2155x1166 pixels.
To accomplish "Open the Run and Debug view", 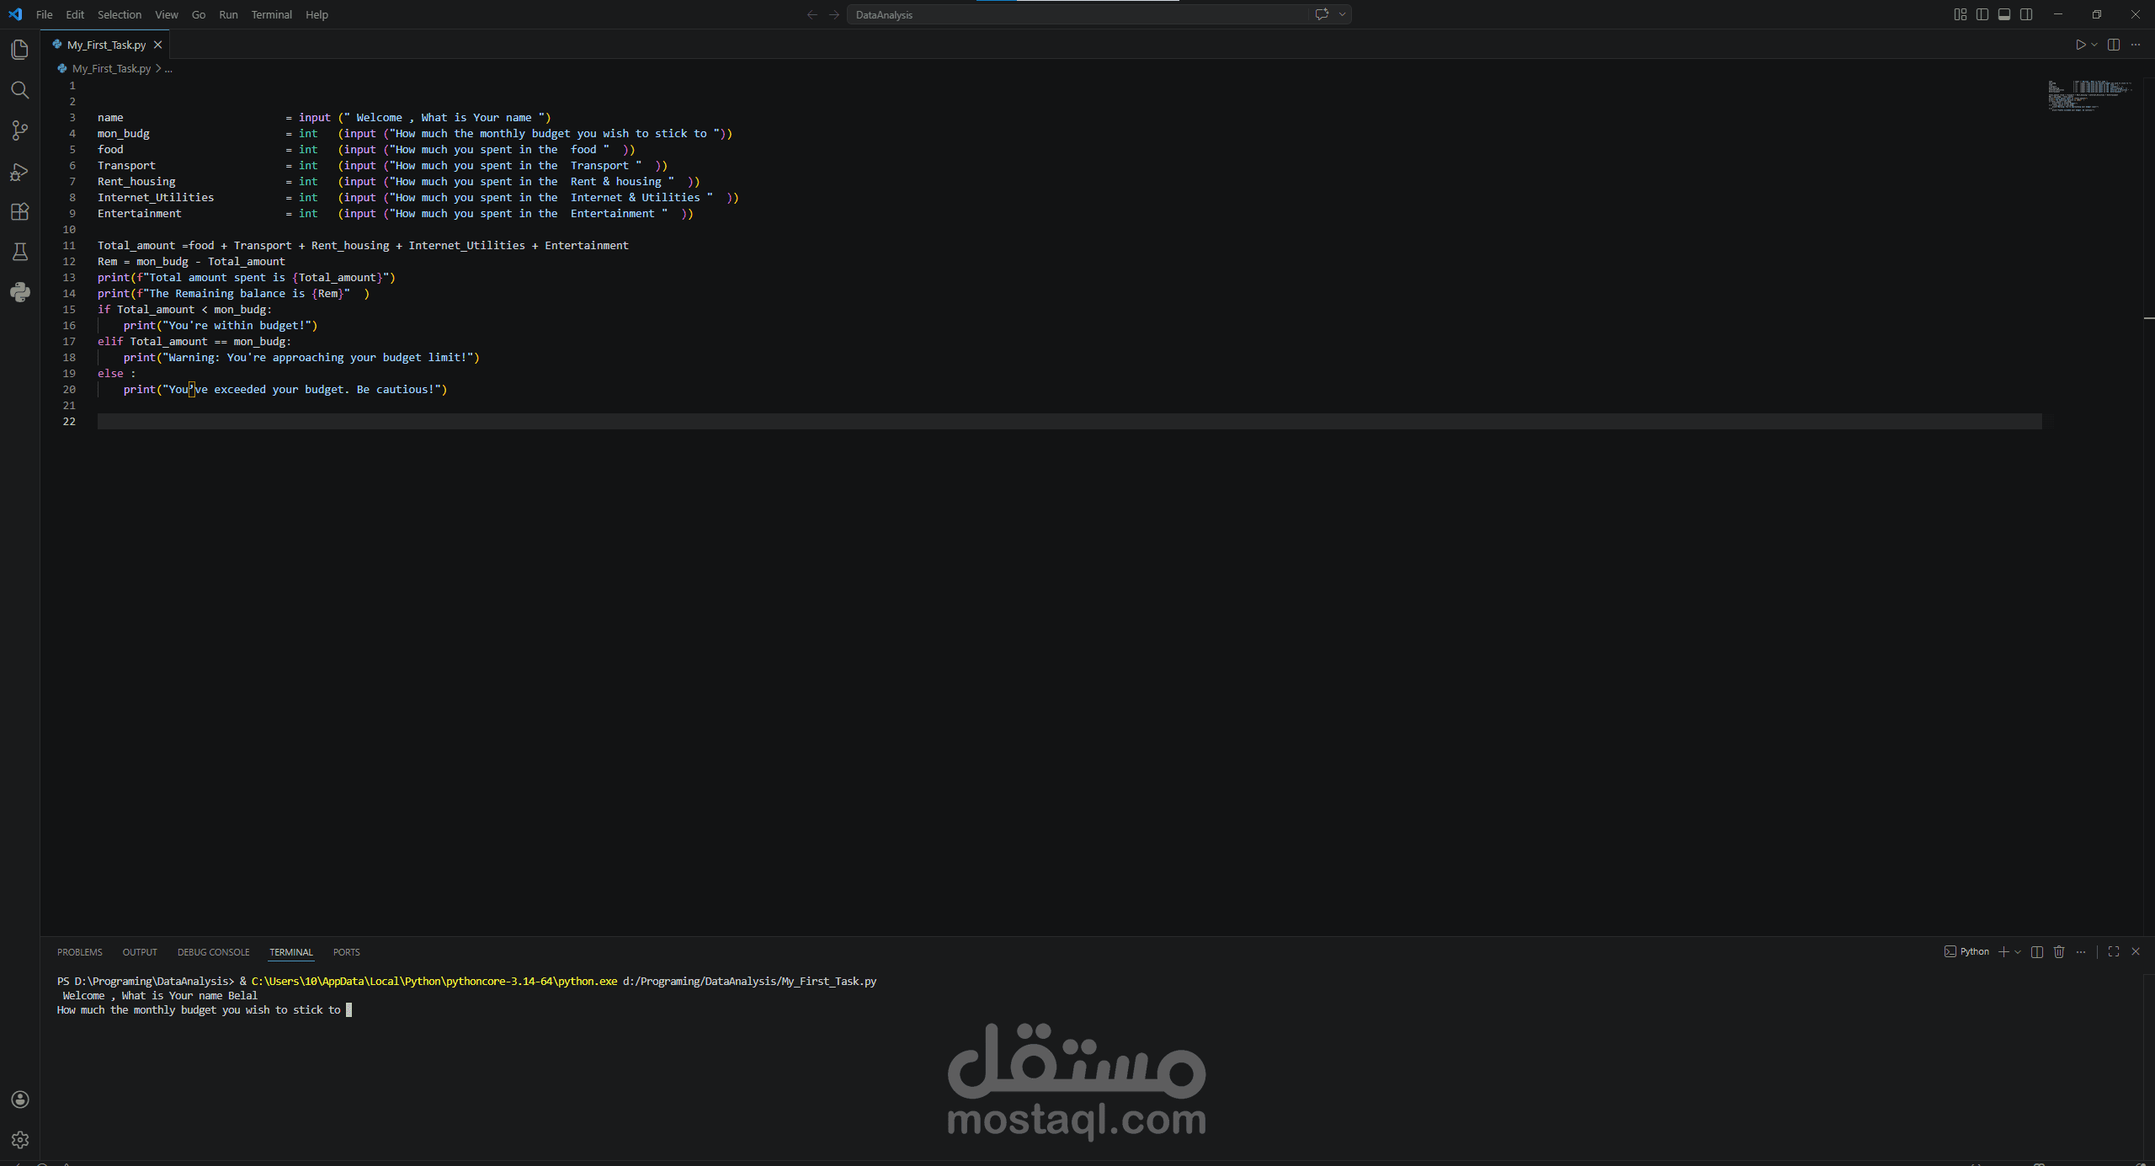I will tap(19, 172).
